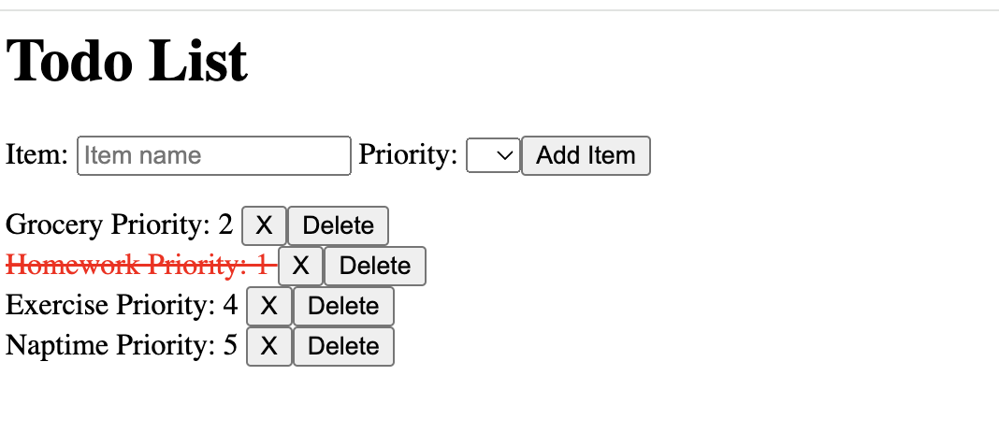Image resolution: width=999 pixels, height=434 pixels.
Task: Toggle the X button for Homework
Action: [300, 266]
